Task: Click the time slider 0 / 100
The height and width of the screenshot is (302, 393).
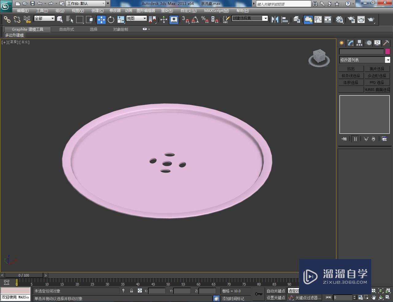Action: click(24, 275)
